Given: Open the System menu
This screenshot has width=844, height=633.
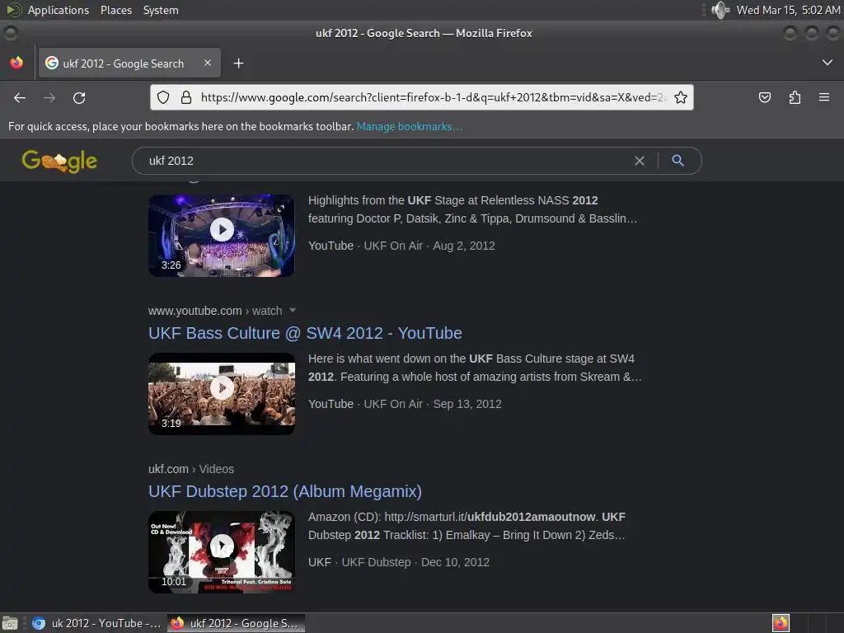Looking at the screenshot, I should (161, 10).
